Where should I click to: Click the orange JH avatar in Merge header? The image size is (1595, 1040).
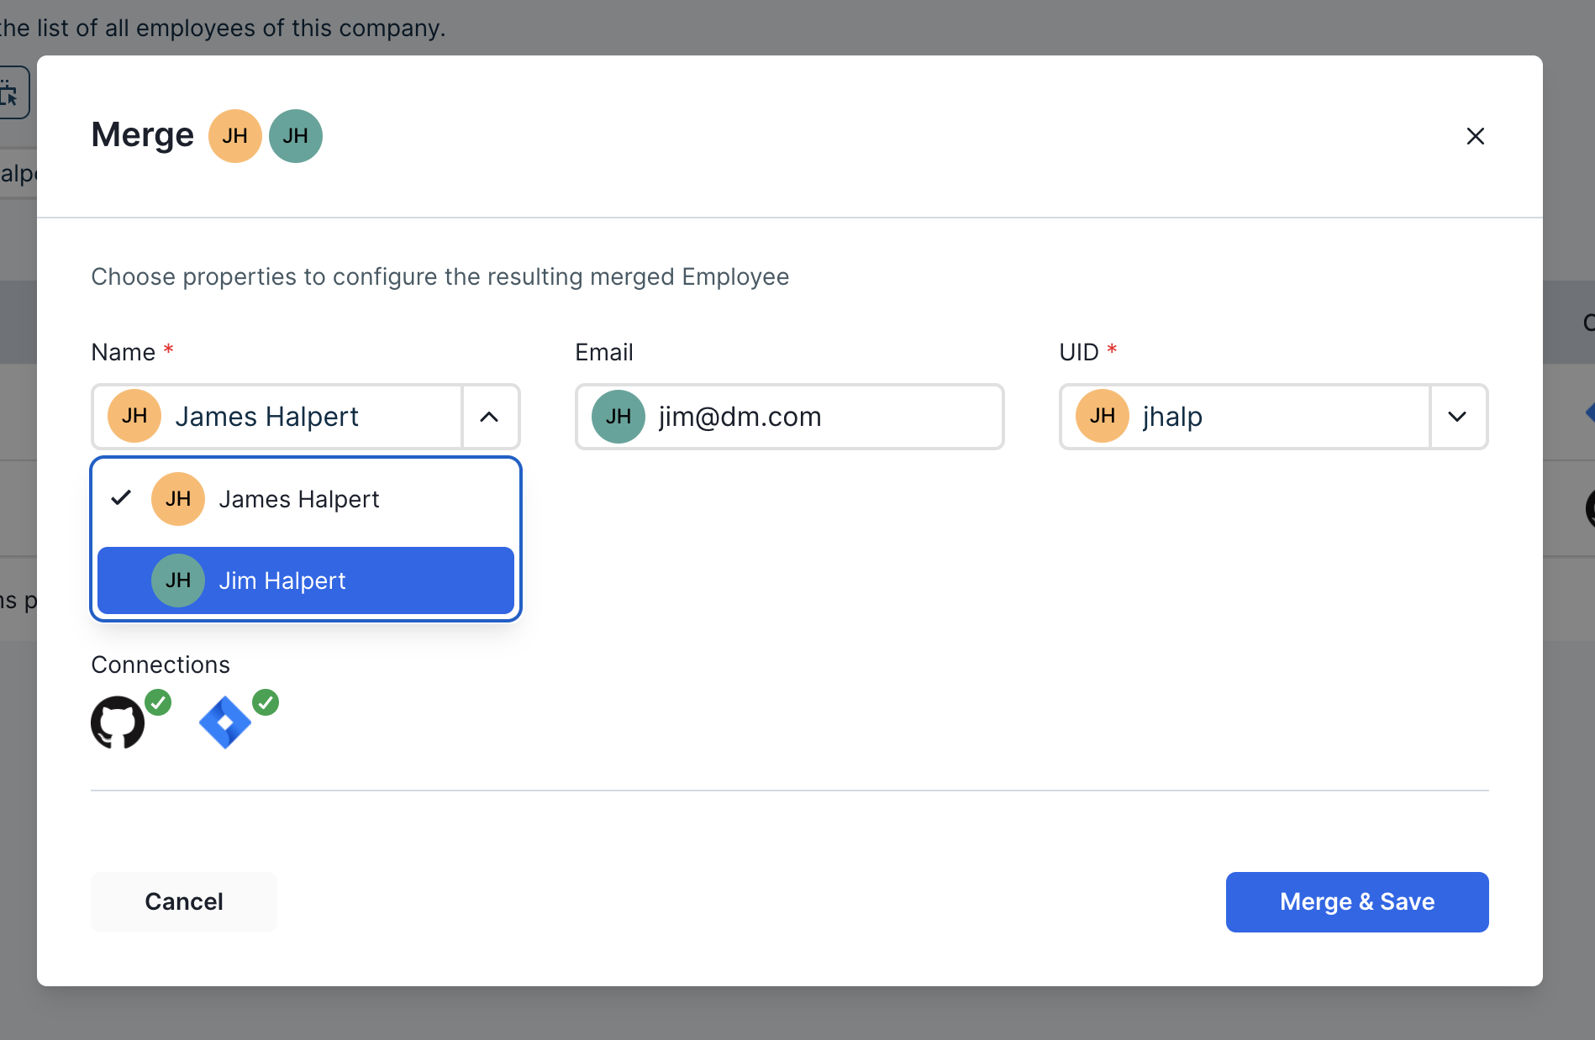point(235,136)
